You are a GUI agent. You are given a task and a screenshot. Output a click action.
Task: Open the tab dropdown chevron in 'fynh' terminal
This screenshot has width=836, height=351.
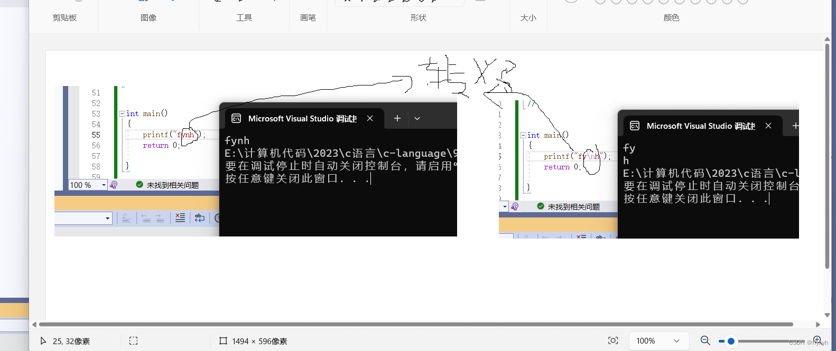417,118
